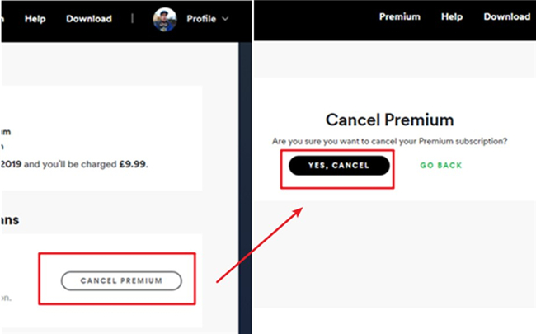Click Download in the right screenshot's navigation bar
The height and width of the screenshot is (334, 536).
pos(506,17)
